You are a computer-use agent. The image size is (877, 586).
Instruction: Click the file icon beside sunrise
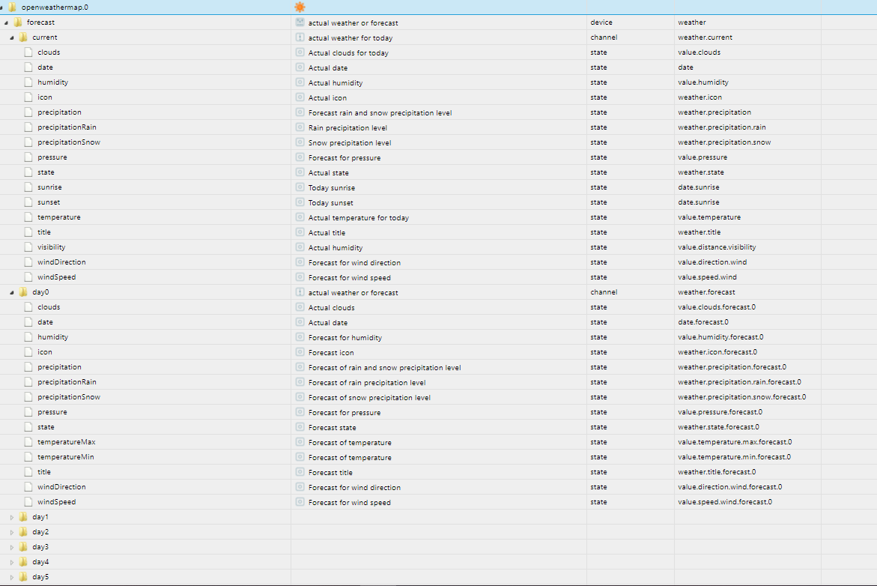28,187
